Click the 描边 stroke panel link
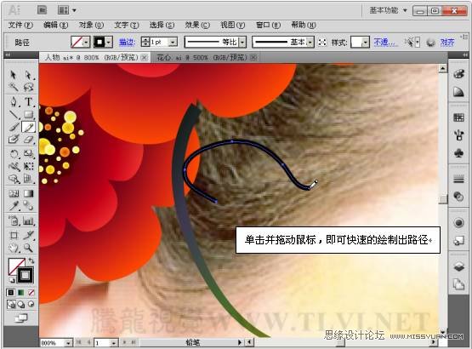472x349 pixels. point(127,43)
